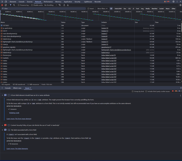Screen dimensions: 182x161
Task: Click the red errors count icon
Action: [169, 1]
